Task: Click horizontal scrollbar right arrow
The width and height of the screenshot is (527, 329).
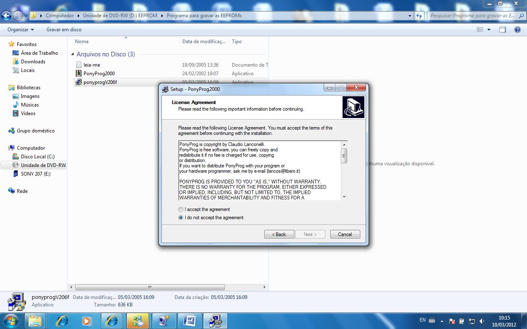Action: point(264,287)
